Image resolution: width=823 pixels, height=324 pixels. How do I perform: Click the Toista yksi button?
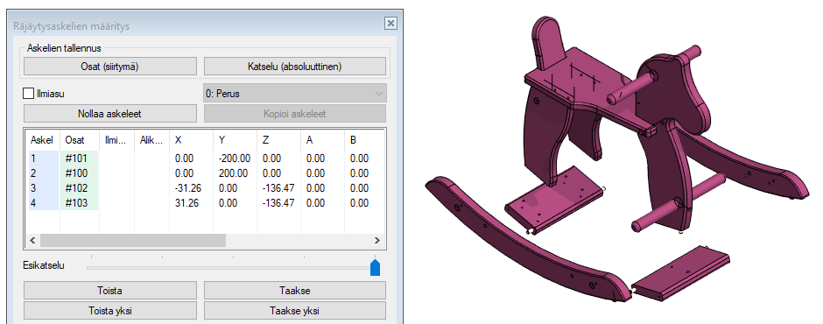tap(110, 310)
